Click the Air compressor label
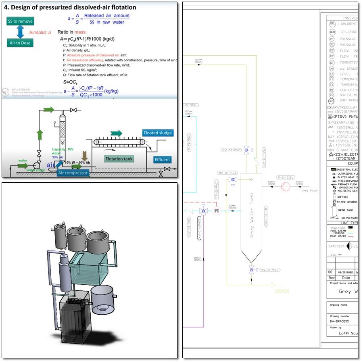363x363 pixels. 73,173
